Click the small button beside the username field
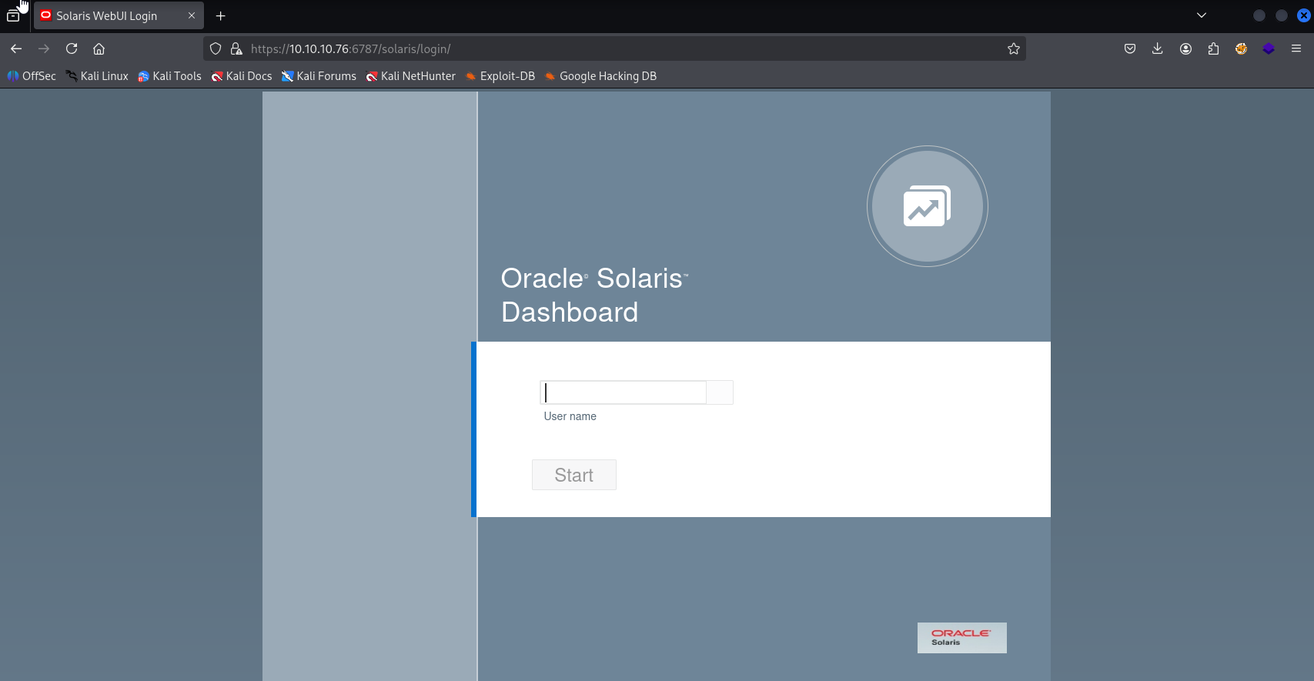This screenshot has width=1314, height=681. [720, 392]
